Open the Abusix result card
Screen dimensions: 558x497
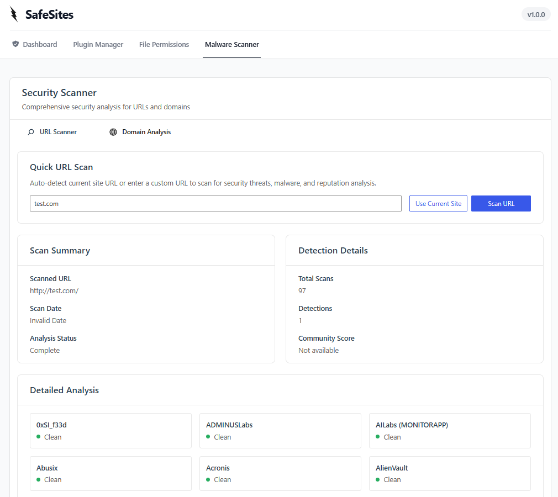pos(110,473)
